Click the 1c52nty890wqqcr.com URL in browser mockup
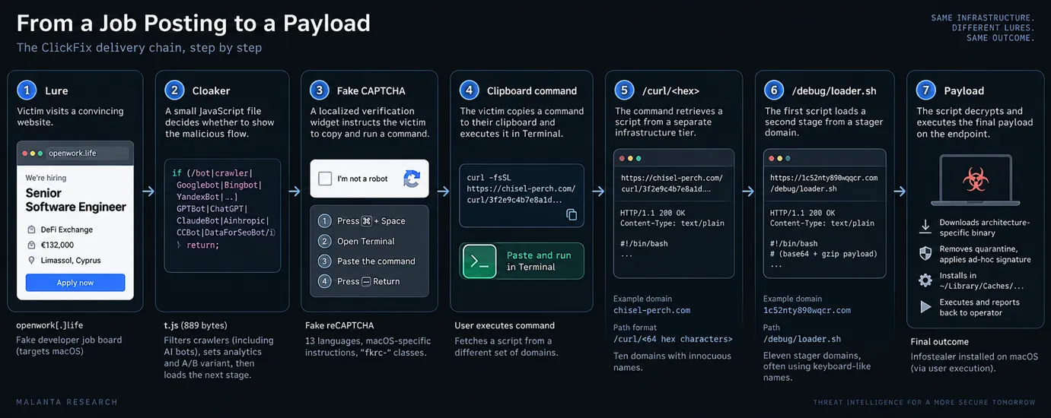1051x418 pixels. (x=823, y=183)
